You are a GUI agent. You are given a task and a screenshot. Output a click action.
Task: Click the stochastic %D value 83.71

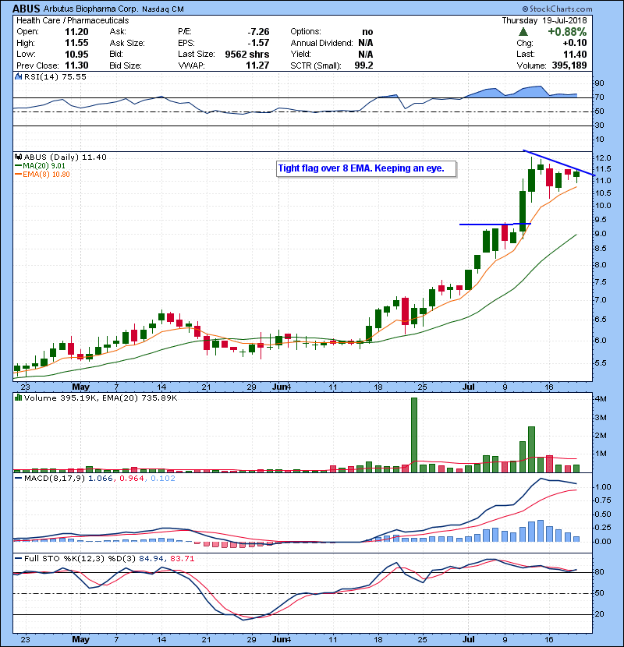[182, 559]
